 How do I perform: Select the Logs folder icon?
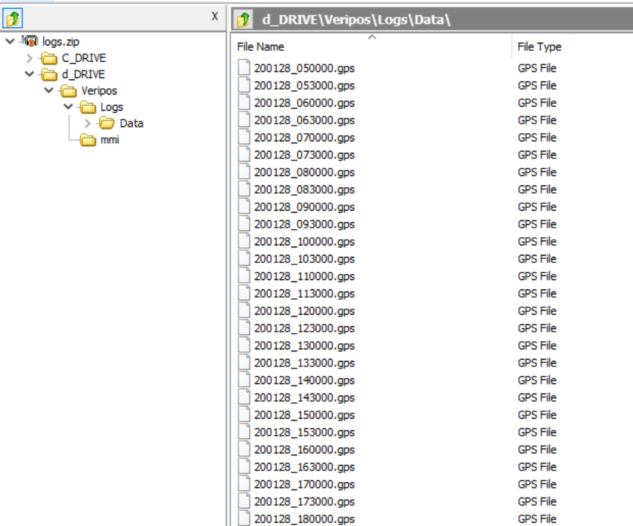click(88, 107)
